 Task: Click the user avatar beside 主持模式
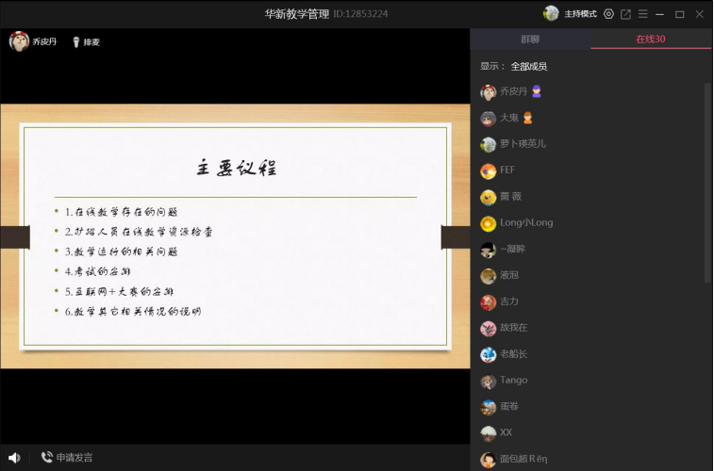pos(551,13)
